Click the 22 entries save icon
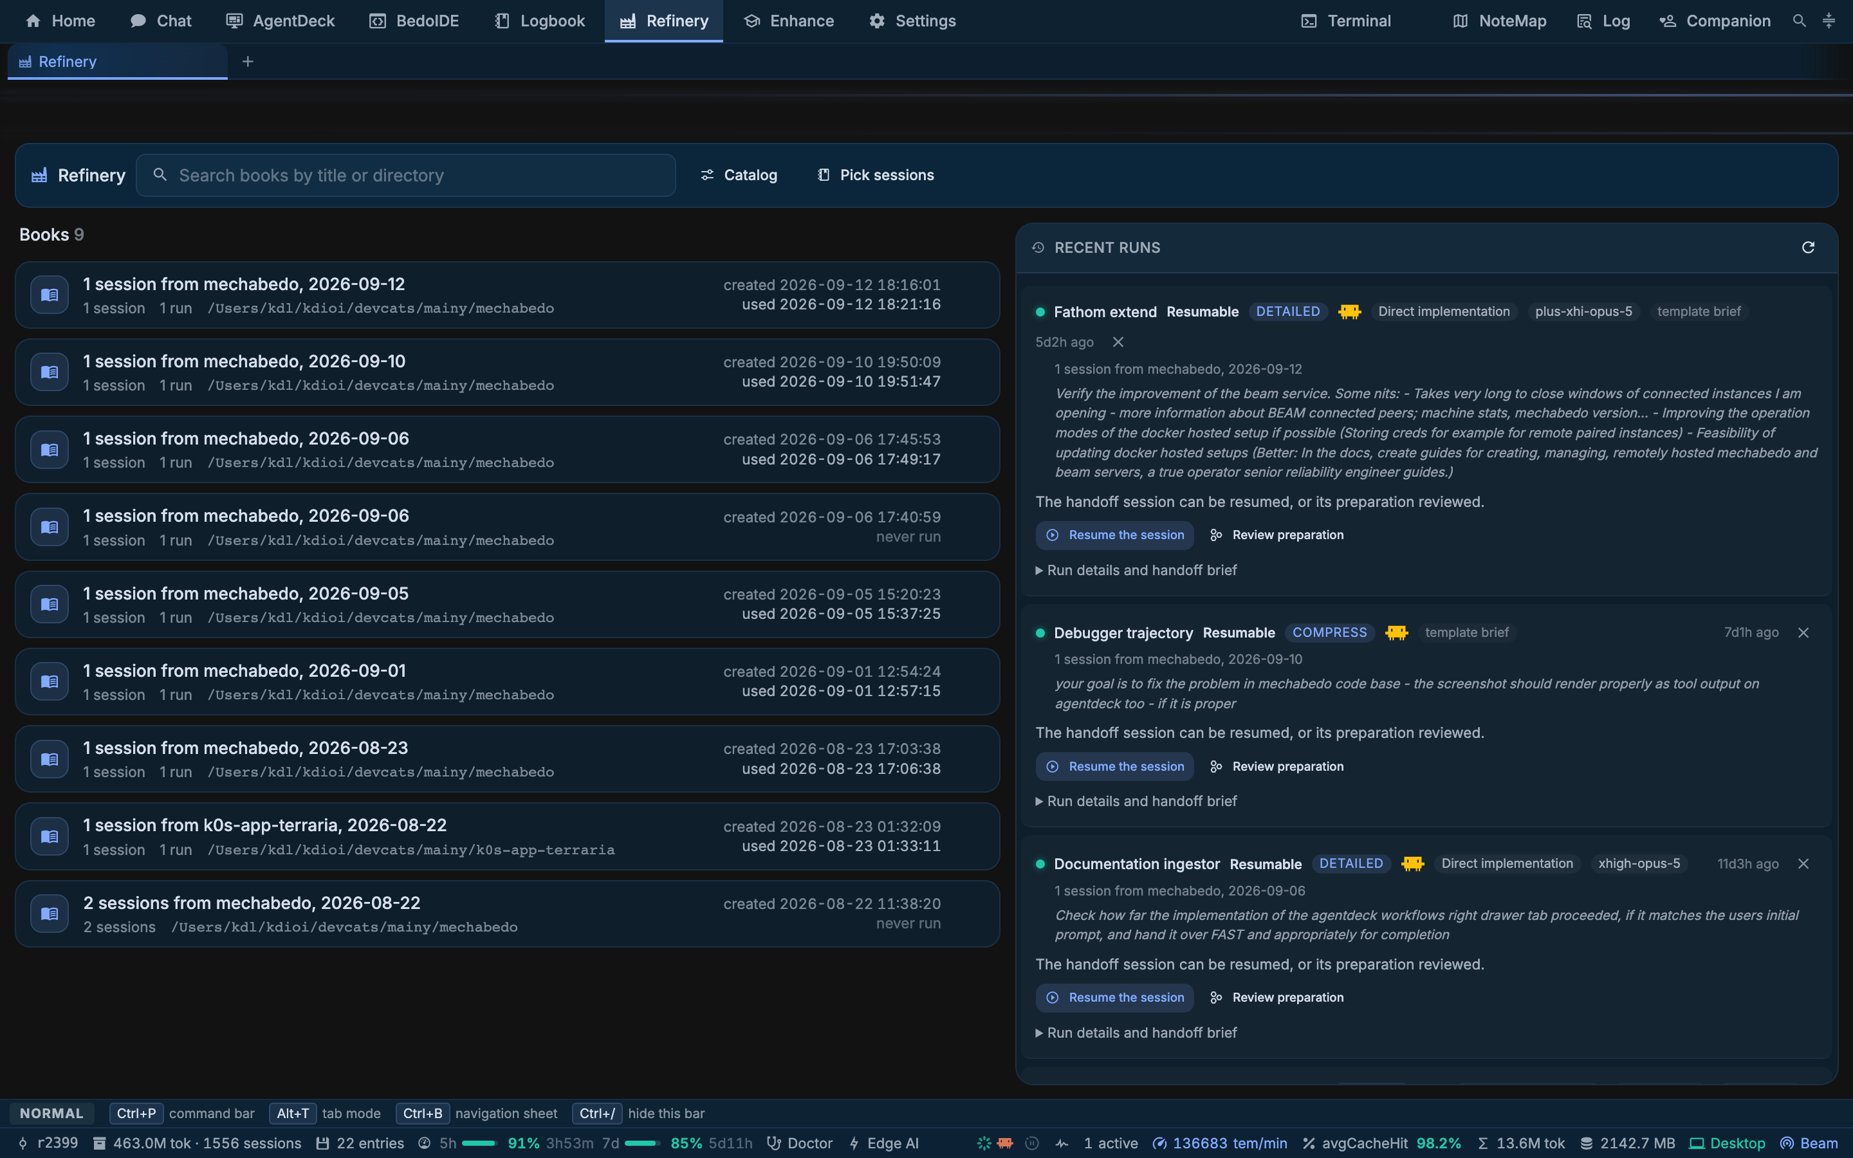1853x1158 pixels. (x=323, y=1143)
